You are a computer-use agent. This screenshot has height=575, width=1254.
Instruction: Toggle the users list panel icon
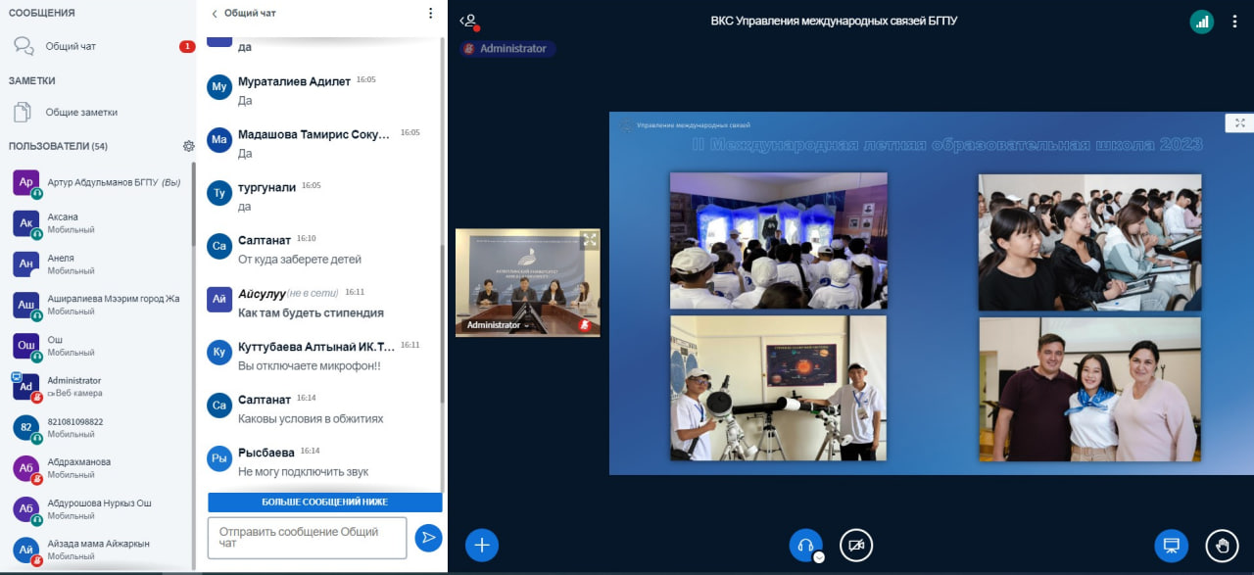pyautogui.click(x=470, y=21)
